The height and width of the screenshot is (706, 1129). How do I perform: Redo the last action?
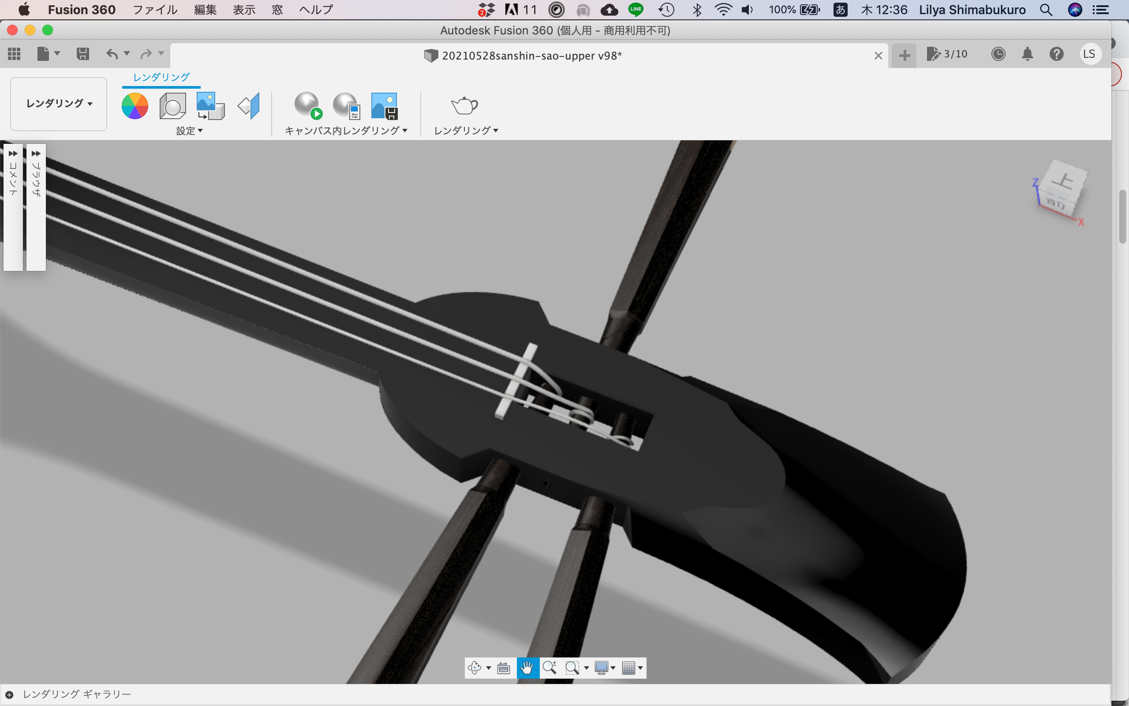click(146, 54)
